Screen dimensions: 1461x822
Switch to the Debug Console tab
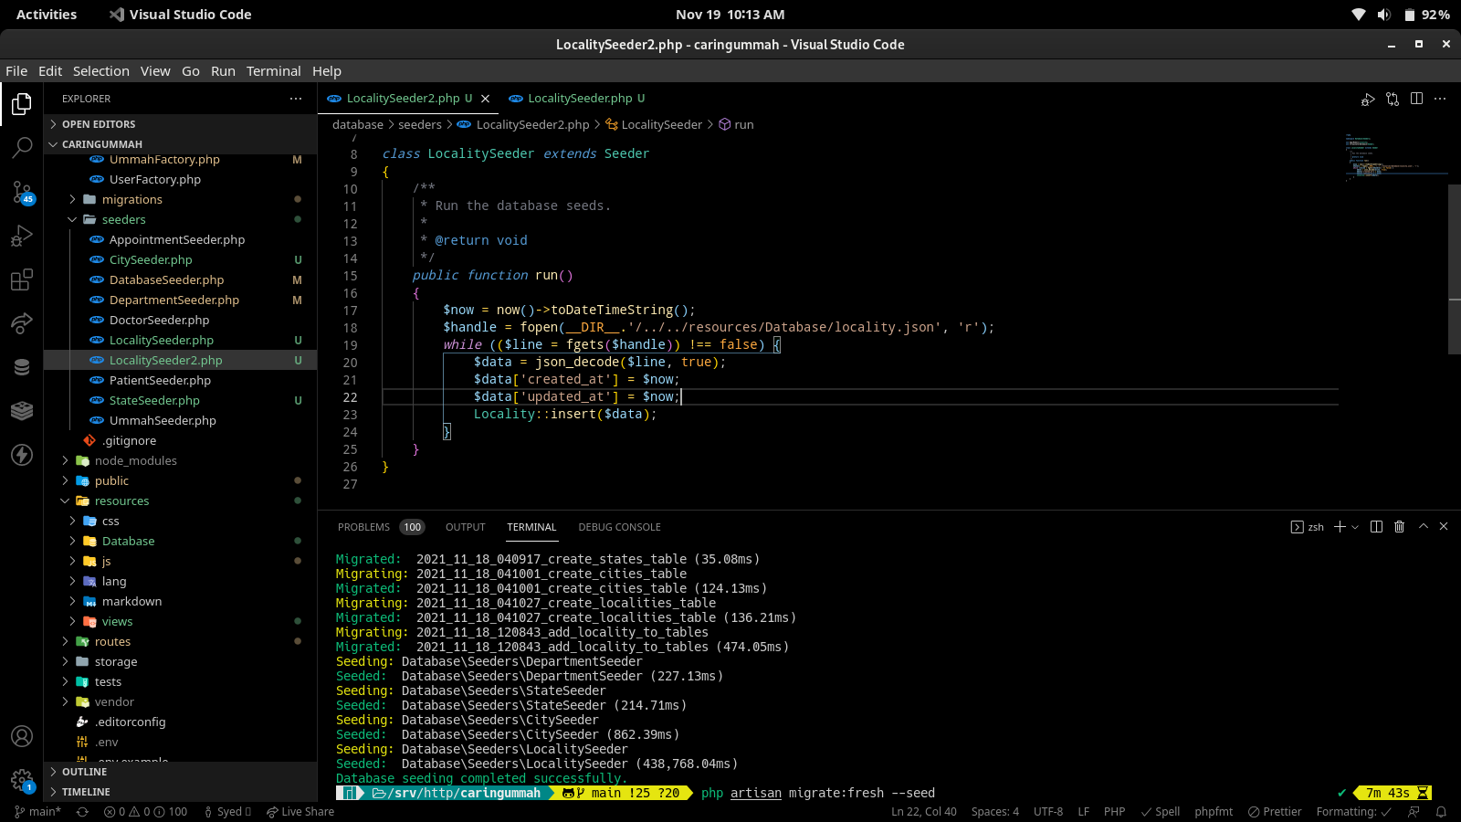(x=619, y=527)
